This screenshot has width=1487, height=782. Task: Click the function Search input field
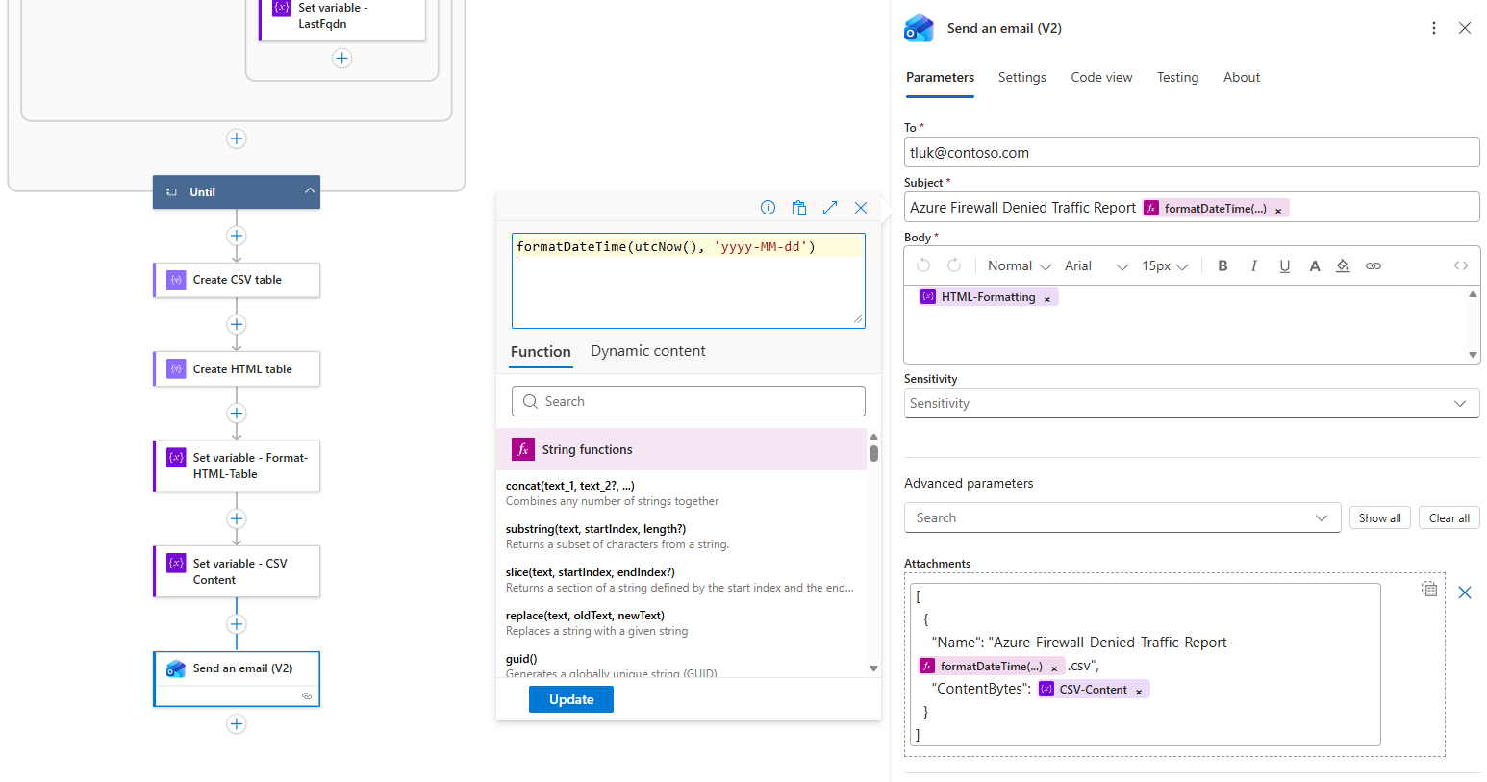(688, 402)
